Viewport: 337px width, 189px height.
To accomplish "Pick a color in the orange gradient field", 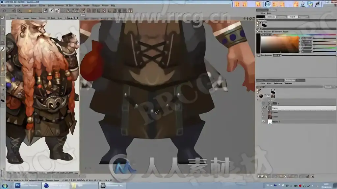I will (280, 44).
